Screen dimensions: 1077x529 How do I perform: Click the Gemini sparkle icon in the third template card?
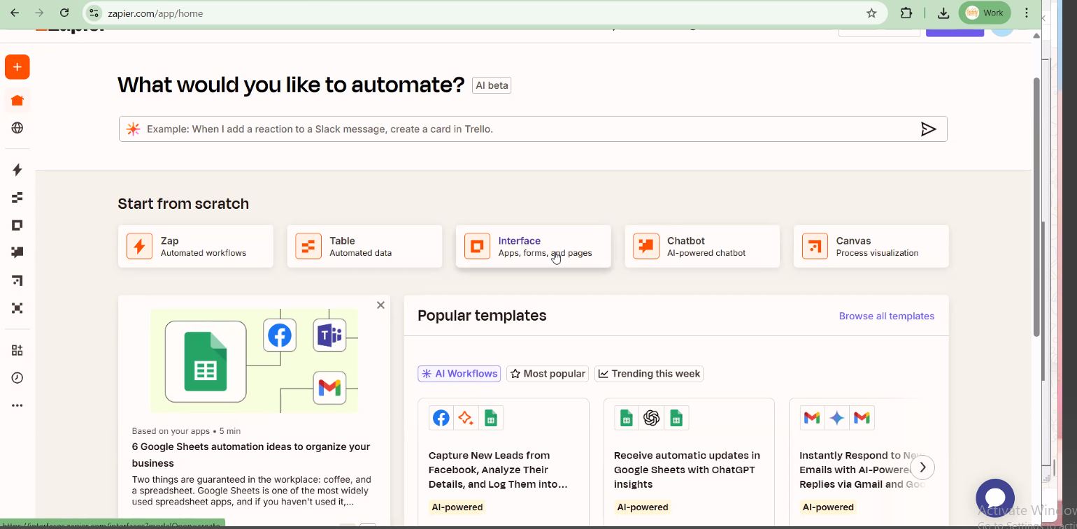coord(837,418)
